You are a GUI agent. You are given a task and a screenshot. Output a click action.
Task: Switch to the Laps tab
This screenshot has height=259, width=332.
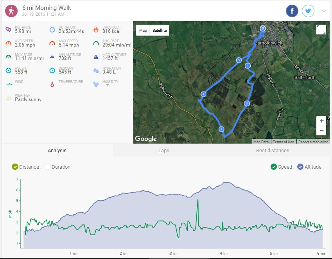164,150
